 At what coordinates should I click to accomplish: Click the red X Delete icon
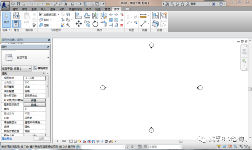point(122,25)
